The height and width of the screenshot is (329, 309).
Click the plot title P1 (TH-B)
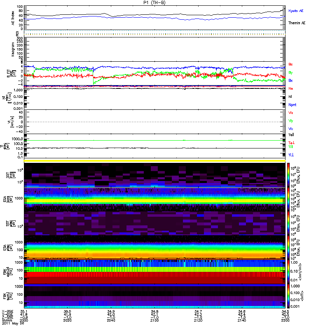coord(154,2)
